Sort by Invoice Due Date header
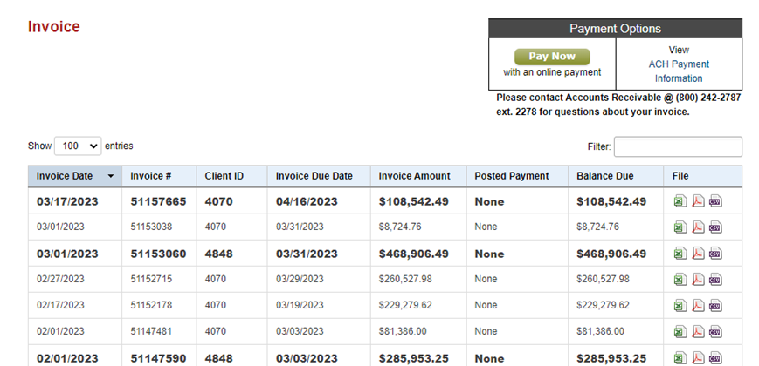 (314, 176)
